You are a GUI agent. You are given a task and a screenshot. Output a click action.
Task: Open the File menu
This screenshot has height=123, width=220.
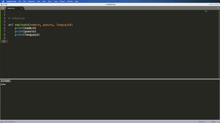pyautogui.click(x=20, y=1)
